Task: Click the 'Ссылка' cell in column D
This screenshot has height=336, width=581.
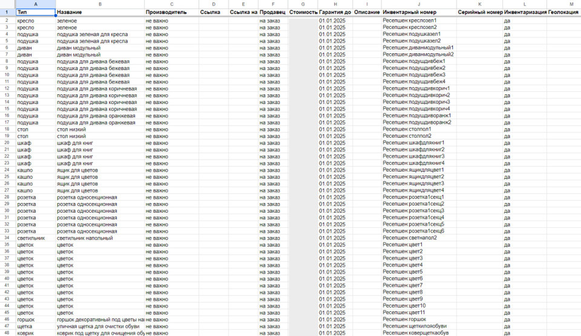Action: (x=214, y=12)
